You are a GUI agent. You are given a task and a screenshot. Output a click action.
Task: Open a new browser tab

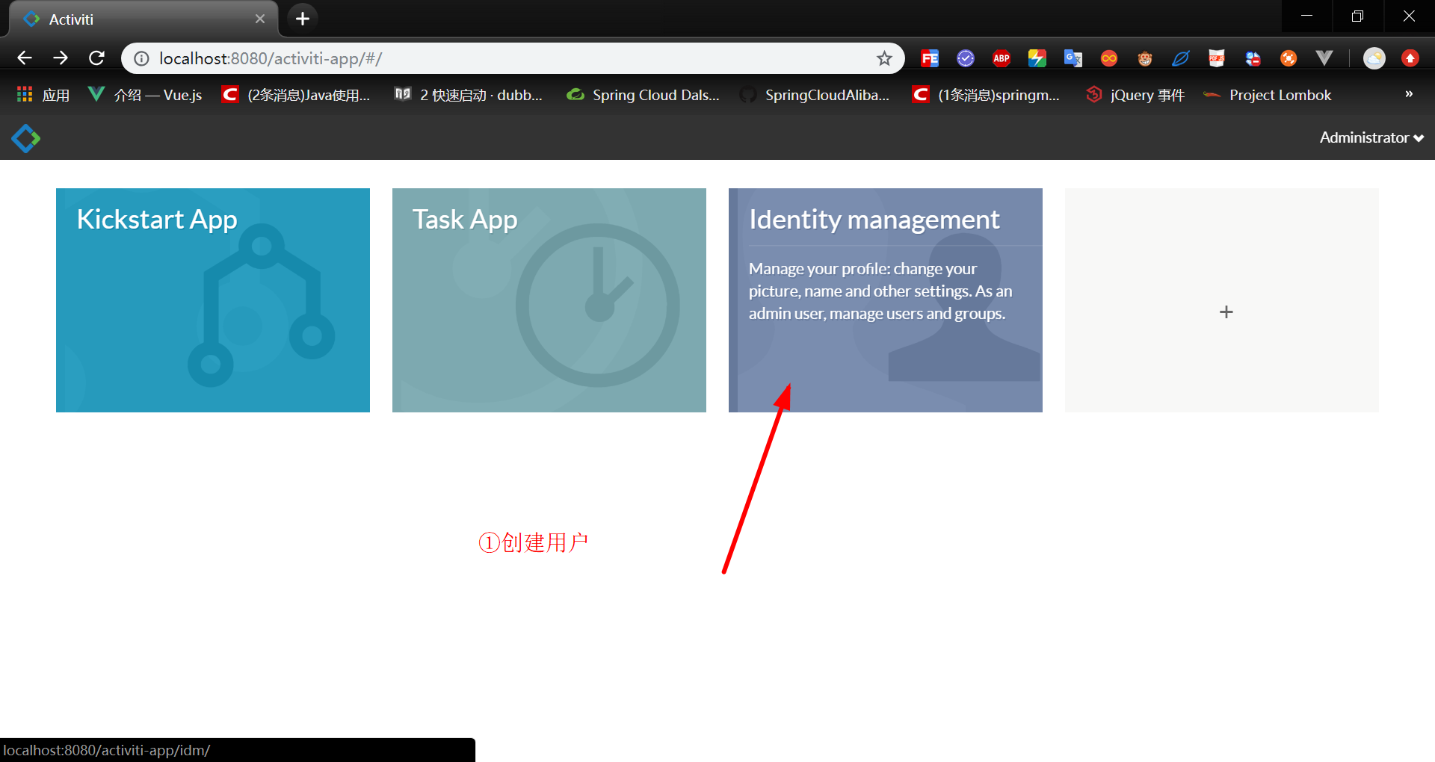tap(303, 19)
